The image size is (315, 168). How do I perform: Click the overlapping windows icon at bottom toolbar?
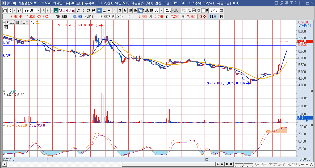point(262,164)
